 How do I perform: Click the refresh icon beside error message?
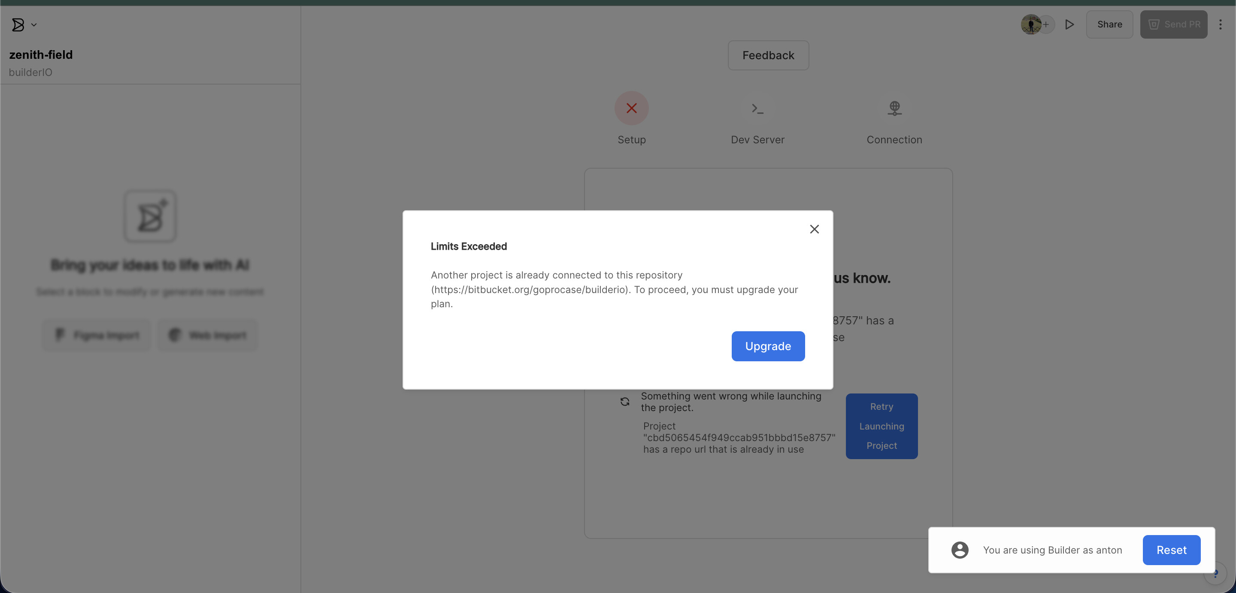(x=624, y=402)
